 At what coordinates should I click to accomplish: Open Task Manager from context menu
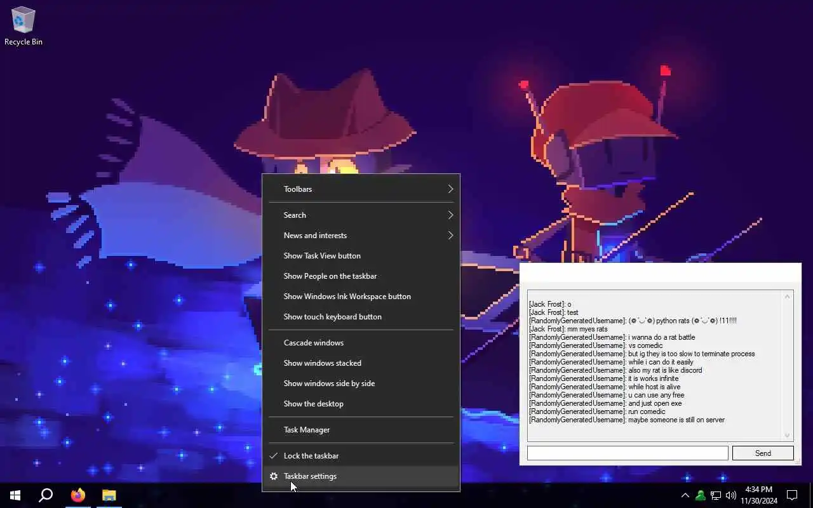click(x=361, y=430)
